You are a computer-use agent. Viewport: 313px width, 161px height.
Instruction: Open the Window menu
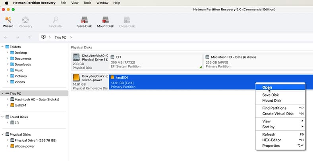point(102,3)
